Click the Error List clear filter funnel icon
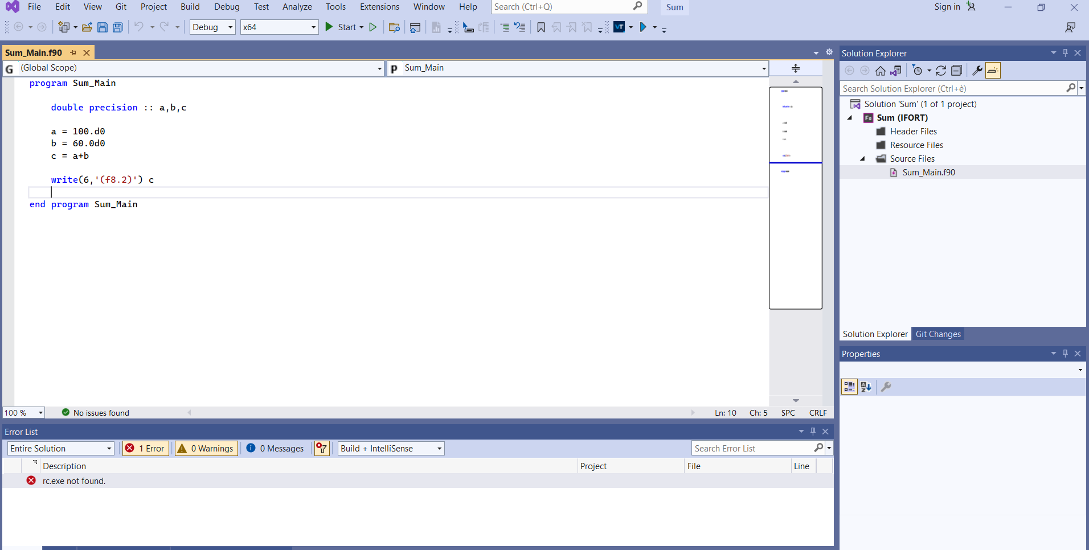This screenshot has width=1089, height=550. 322,449
